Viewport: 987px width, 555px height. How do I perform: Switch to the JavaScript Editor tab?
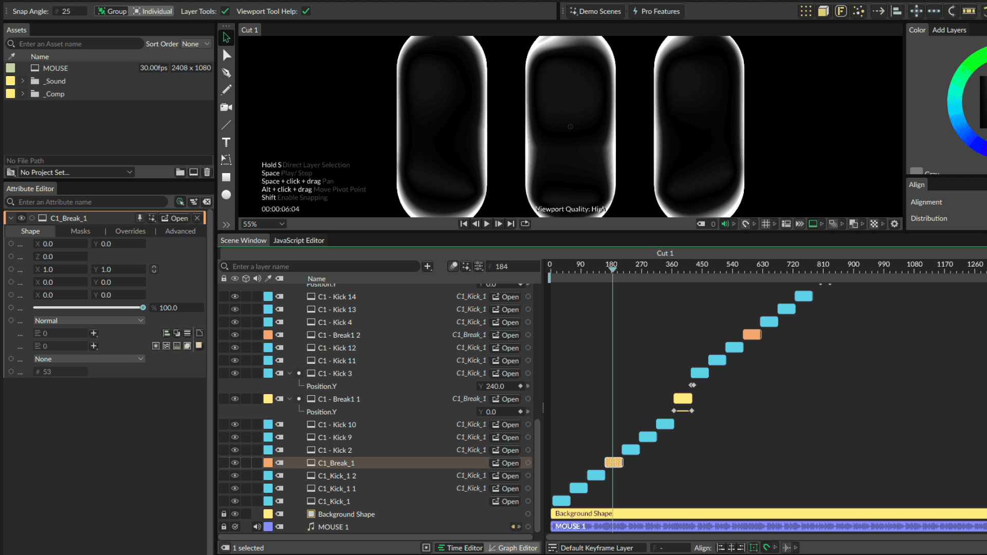click(299, 240)
